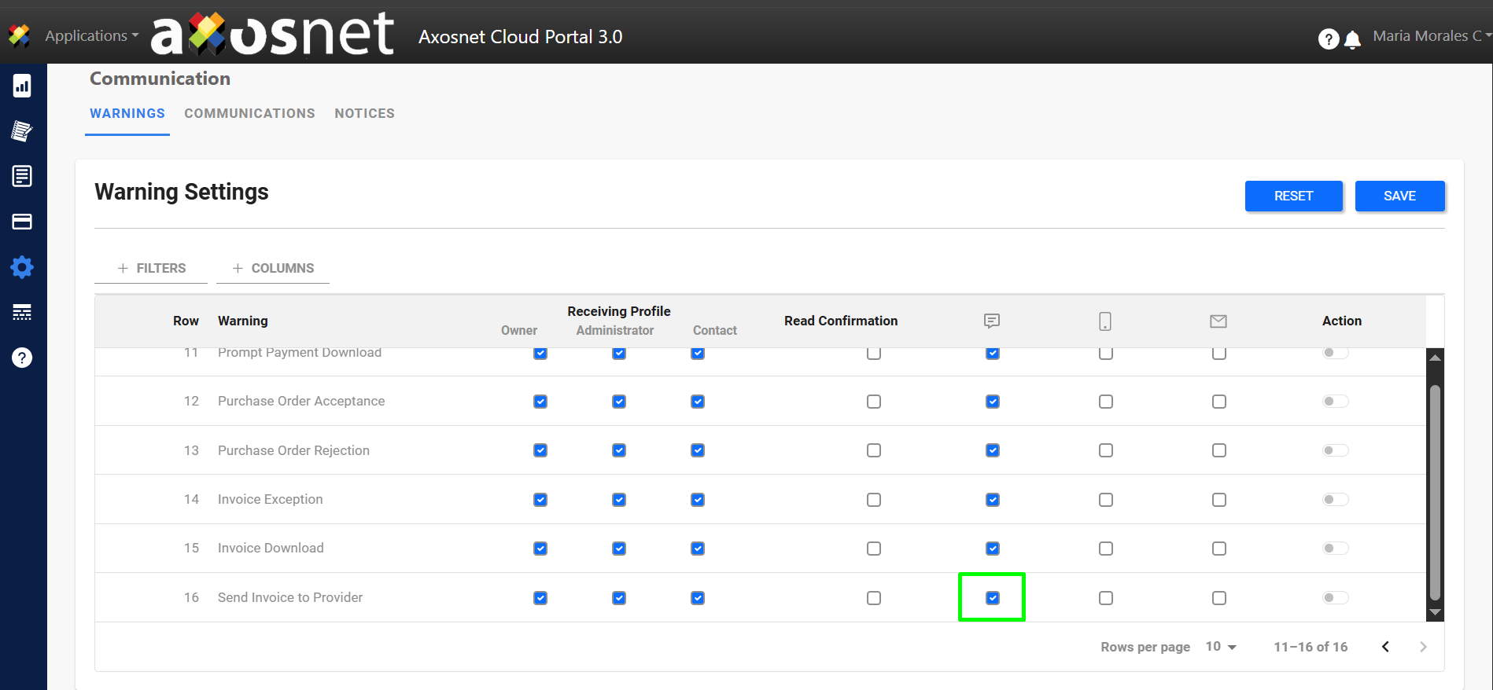Screen dimensions: 1493x690
Task: Click the header help question mark icon
Action: [1328, 39]
